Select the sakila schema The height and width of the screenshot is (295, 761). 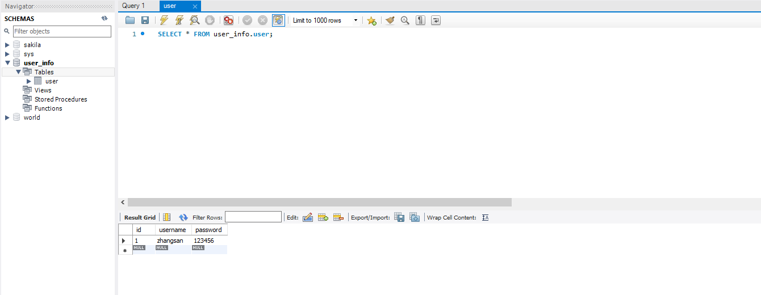tap(32, 45)
